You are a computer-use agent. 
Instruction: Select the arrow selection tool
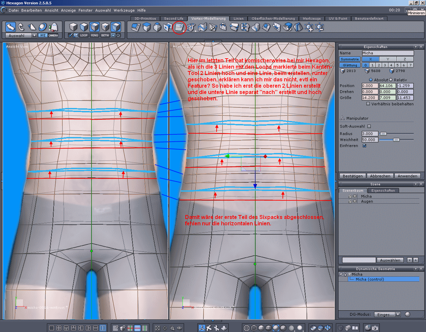click(x=11, y=27)
